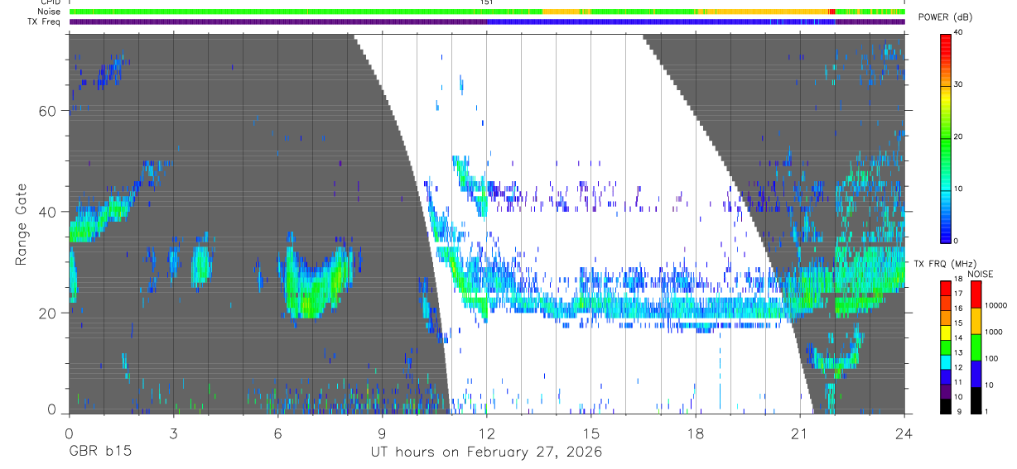Screen dimensions: 1017x469
Task: Click the Noise status strip above the plot
Action: click(x=487, y=12)
